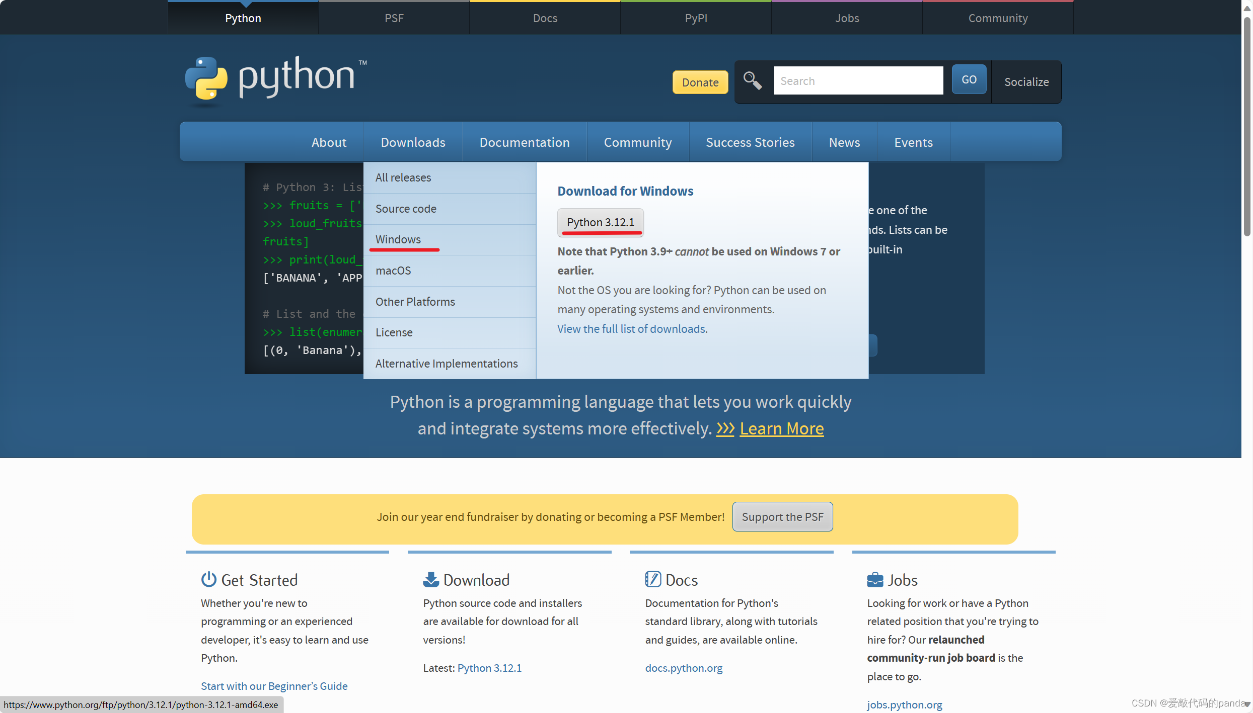Click the Download arrow icon
Screen dimensions: 1253x713
point(430,579)
